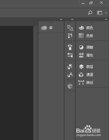Open the Brush presets panel icon

point(70,47)
